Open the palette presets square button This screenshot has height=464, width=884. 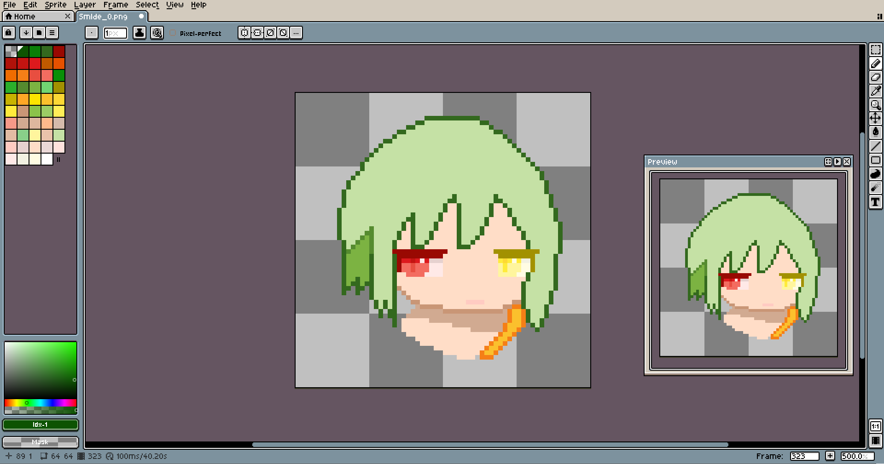point(39,33)
